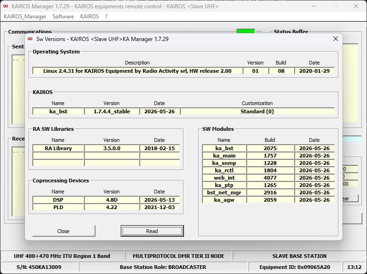This screenshot has width=367, height=274.
Task: Select the version 1.7.4.4_stable field
Action: pyautogui.click(x=112, y=111)
